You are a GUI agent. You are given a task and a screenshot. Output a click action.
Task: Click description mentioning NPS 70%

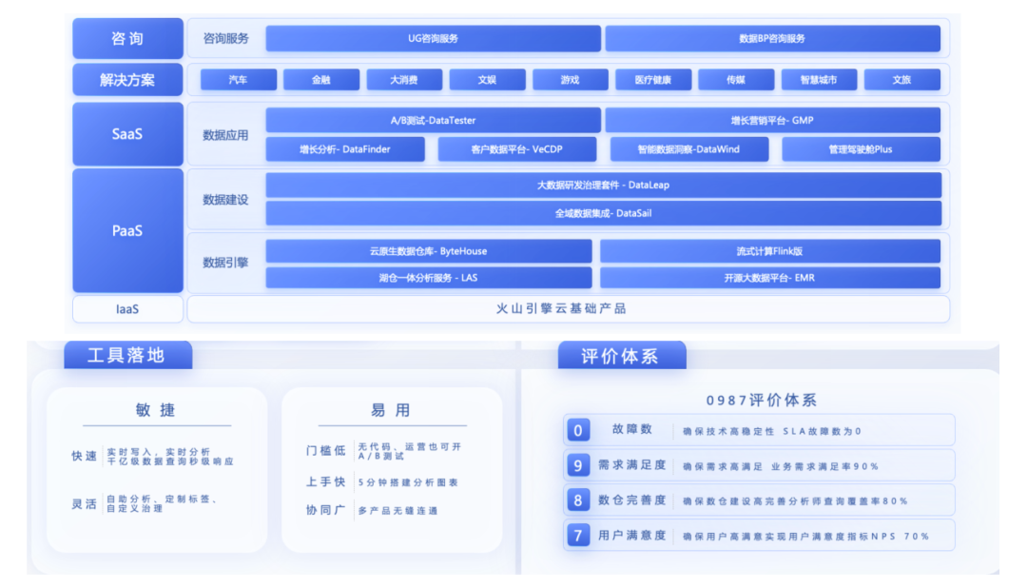click(x=805, y=537)
